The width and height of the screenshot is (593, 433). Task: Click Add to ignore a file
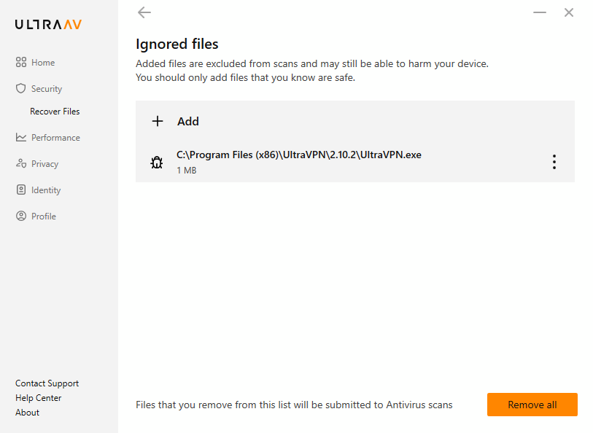pos(354,121)
